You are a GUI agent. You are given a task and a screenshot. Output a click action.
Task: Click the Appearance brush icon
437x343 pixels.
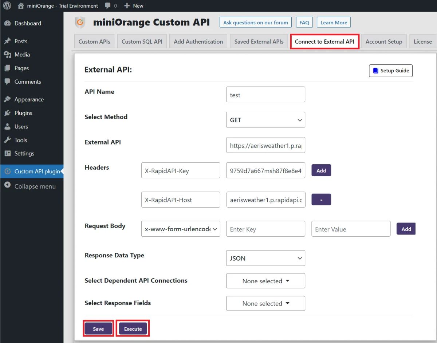coord(7,99)
